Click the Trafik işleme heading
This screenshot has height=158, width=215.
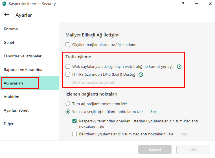[78, 57]
